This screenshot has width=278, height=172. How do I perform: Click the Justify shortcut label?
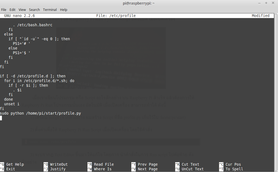coord(57,169)
